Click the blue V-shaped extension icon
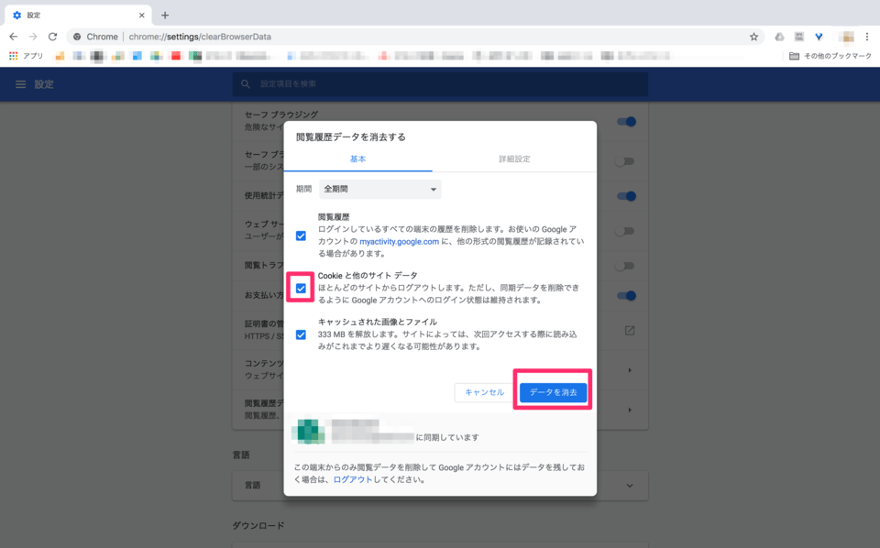This screenshot has width=880, height=548. click(819, 37)
